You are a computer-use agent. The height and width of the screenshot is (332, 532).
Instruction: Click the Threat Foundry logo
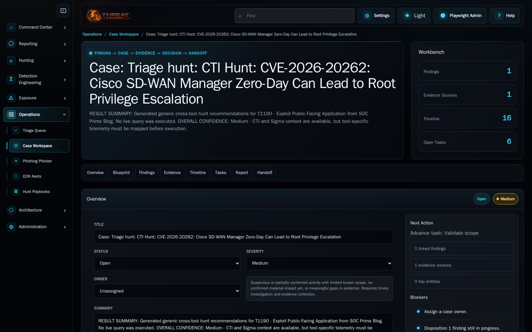pos(108,16)
